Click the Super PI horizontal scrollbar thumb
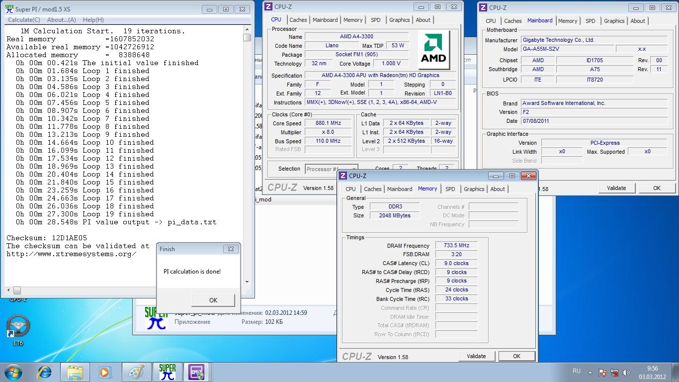This screenshot has width=679, height=382. point(17,290)
